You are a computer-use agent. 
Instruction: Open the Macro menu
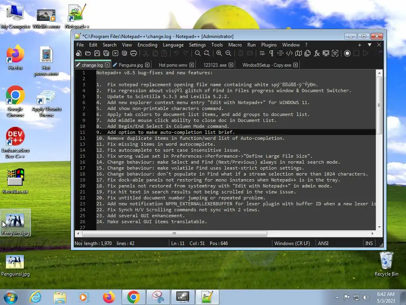[x=235, y=45]
